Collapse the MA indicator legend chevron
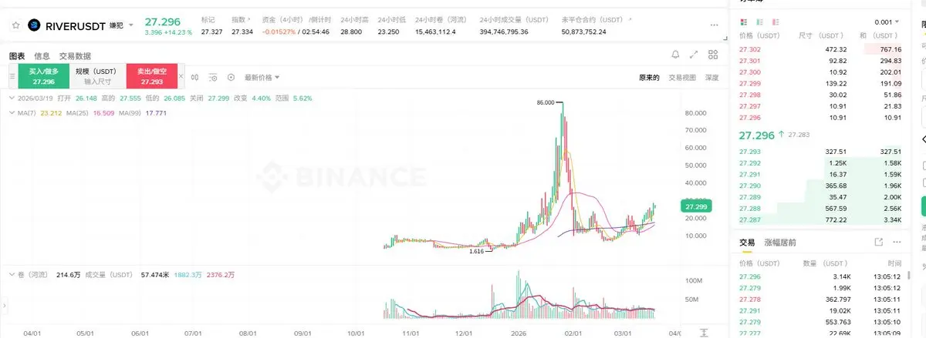This screenshot has width=926, height=338. click(x=12, y=113)
